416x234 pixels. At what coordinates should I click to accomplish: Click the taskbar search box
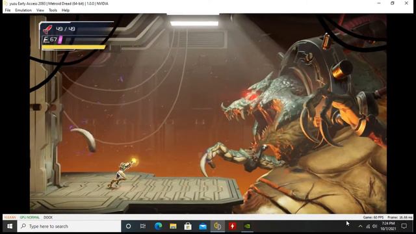click(70, 226)
